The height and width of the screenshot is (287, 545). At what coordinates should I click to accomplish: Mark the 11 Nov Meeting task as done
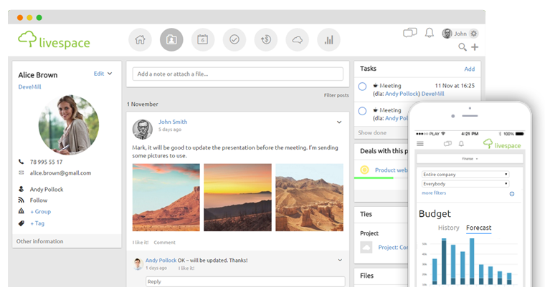362,87
